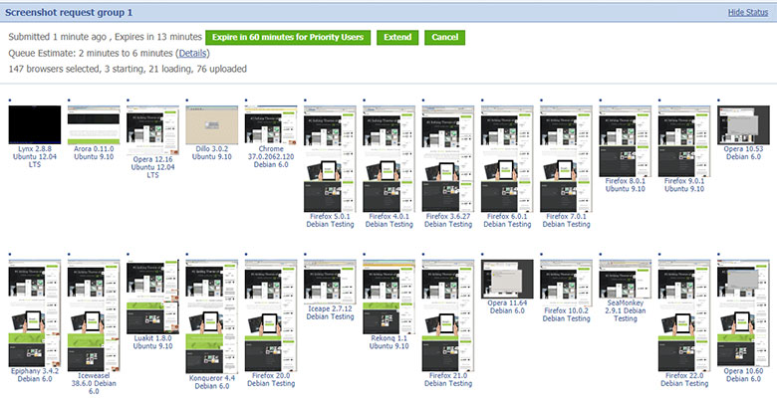This screenshot has height=401, width=777.
Task: Select the Opera 10.53 screenshot thumbnail
Action: click(x=743, y=123)
